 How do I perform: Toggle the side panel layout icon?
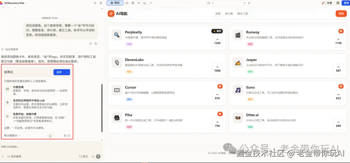(101, 3)
